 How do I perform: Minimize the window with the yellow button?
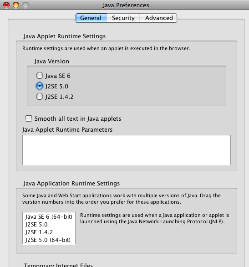click(x=16, y=5)
